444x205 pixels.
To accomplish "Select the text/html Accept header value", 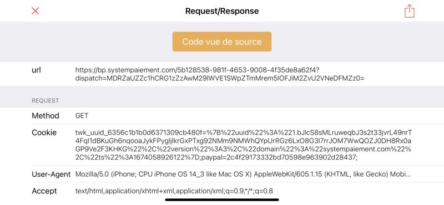I will [174, 191].
